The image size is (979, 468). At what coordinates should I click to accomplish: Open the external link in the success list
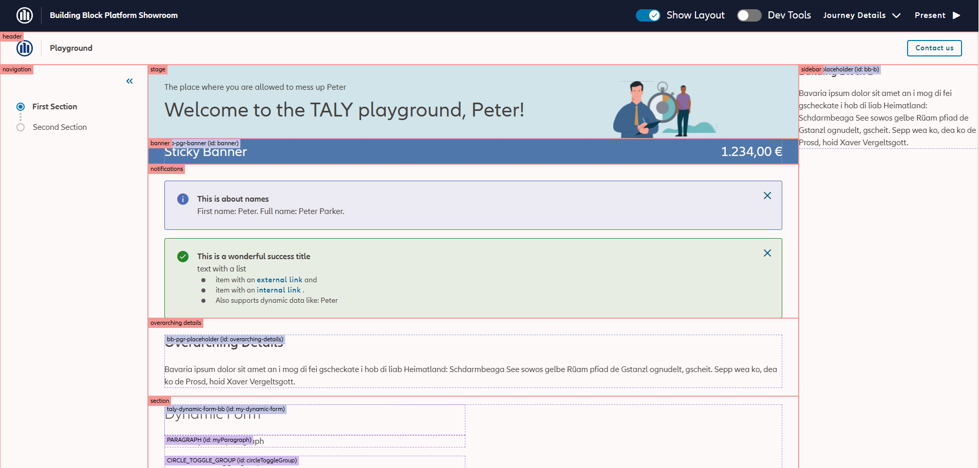(x=279, y=280)
